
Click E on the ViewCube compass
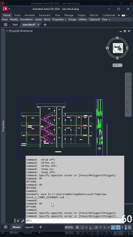coord(127,48)
